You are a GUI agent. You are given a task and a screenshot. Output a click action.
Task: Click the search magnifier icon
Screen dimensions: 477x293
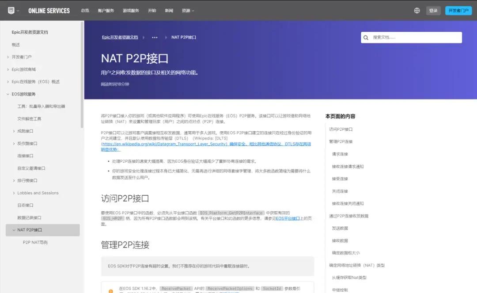[366, 38]
